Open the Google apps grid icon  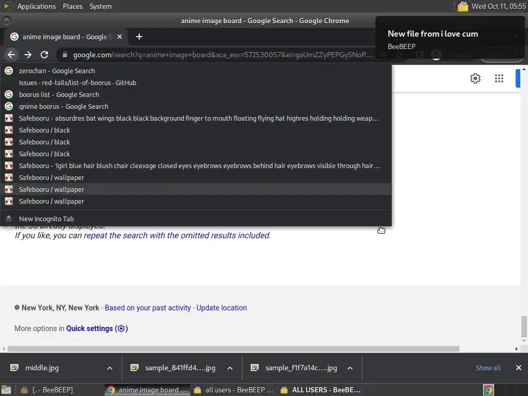[499, 78]
